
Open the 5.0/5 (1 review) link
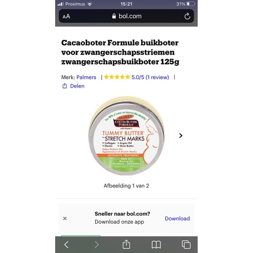tap(150, 77)
